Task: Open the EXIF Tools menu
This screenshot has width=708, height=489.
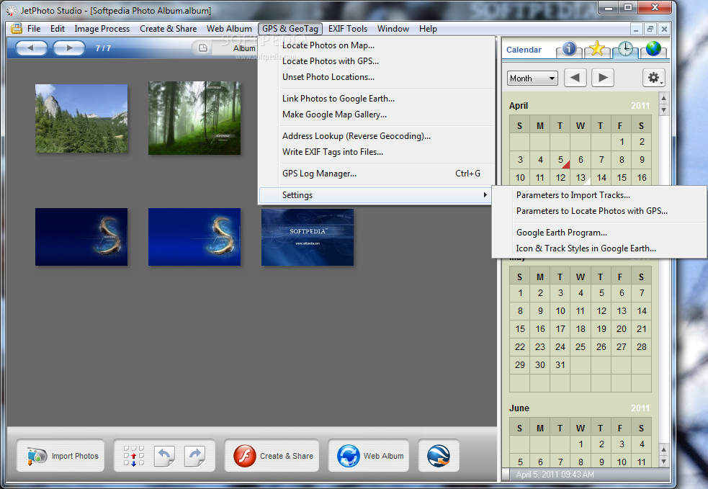Action: 348,28
